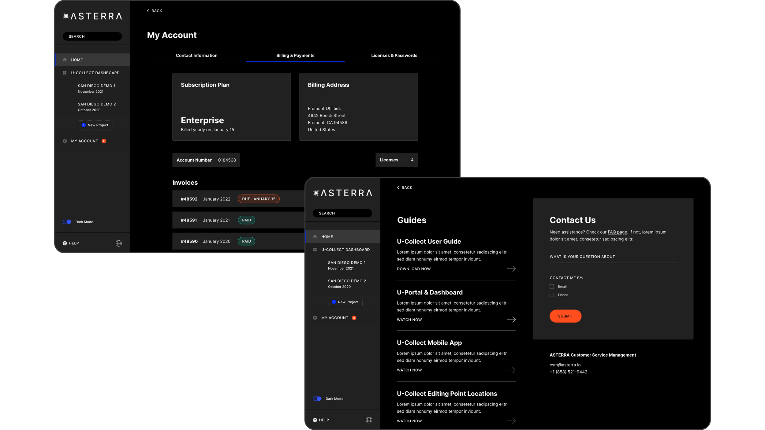Image resolution: width=765 pixels, height=430 pixels.
Task: Start a New Project with the plus icon
Action: [83, 125]
